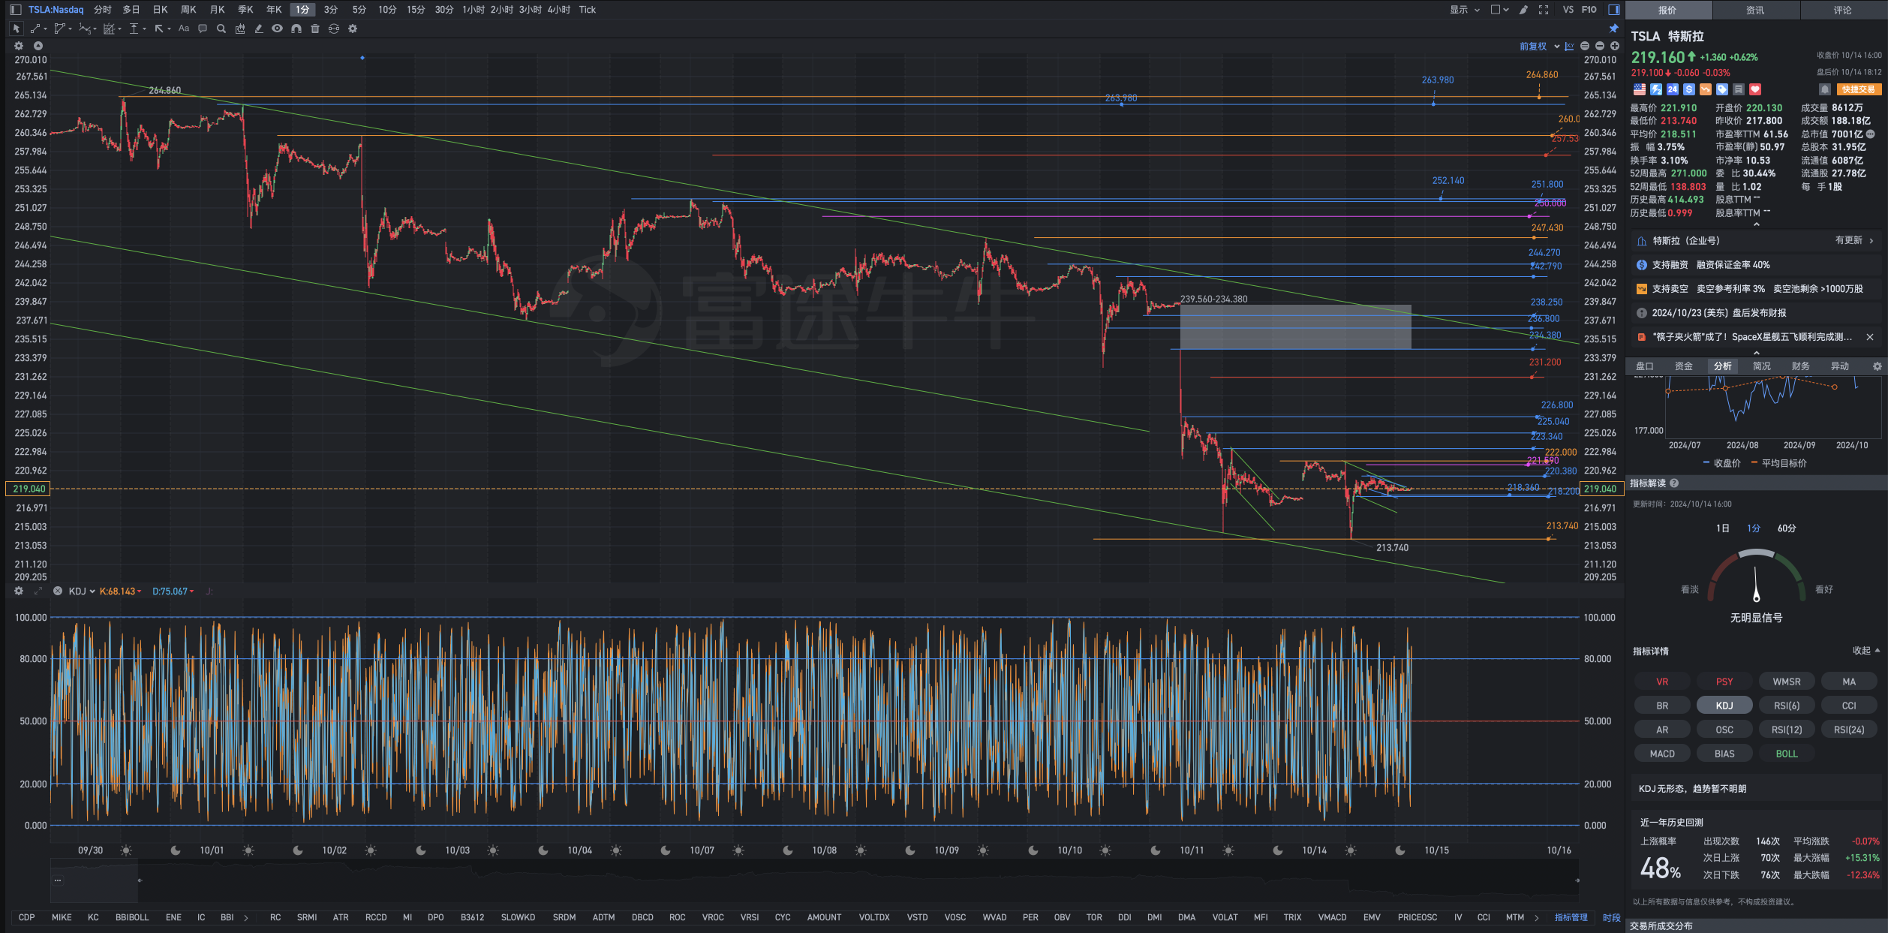Select the MACD indicator chip

pyautogui.click(x=1662, y=754)
